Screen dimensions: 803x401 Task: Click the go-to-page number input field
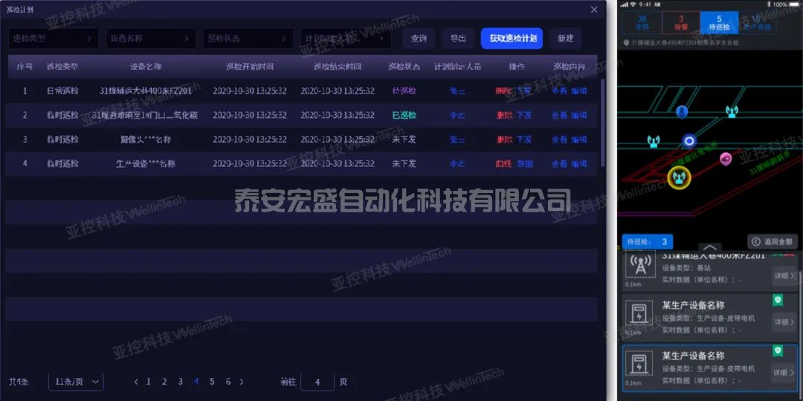tap(317, 382)
